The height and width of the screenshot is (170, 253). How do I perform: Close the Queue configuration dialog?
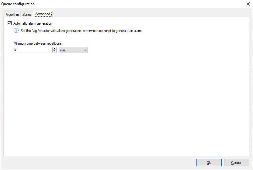(248, 4)
